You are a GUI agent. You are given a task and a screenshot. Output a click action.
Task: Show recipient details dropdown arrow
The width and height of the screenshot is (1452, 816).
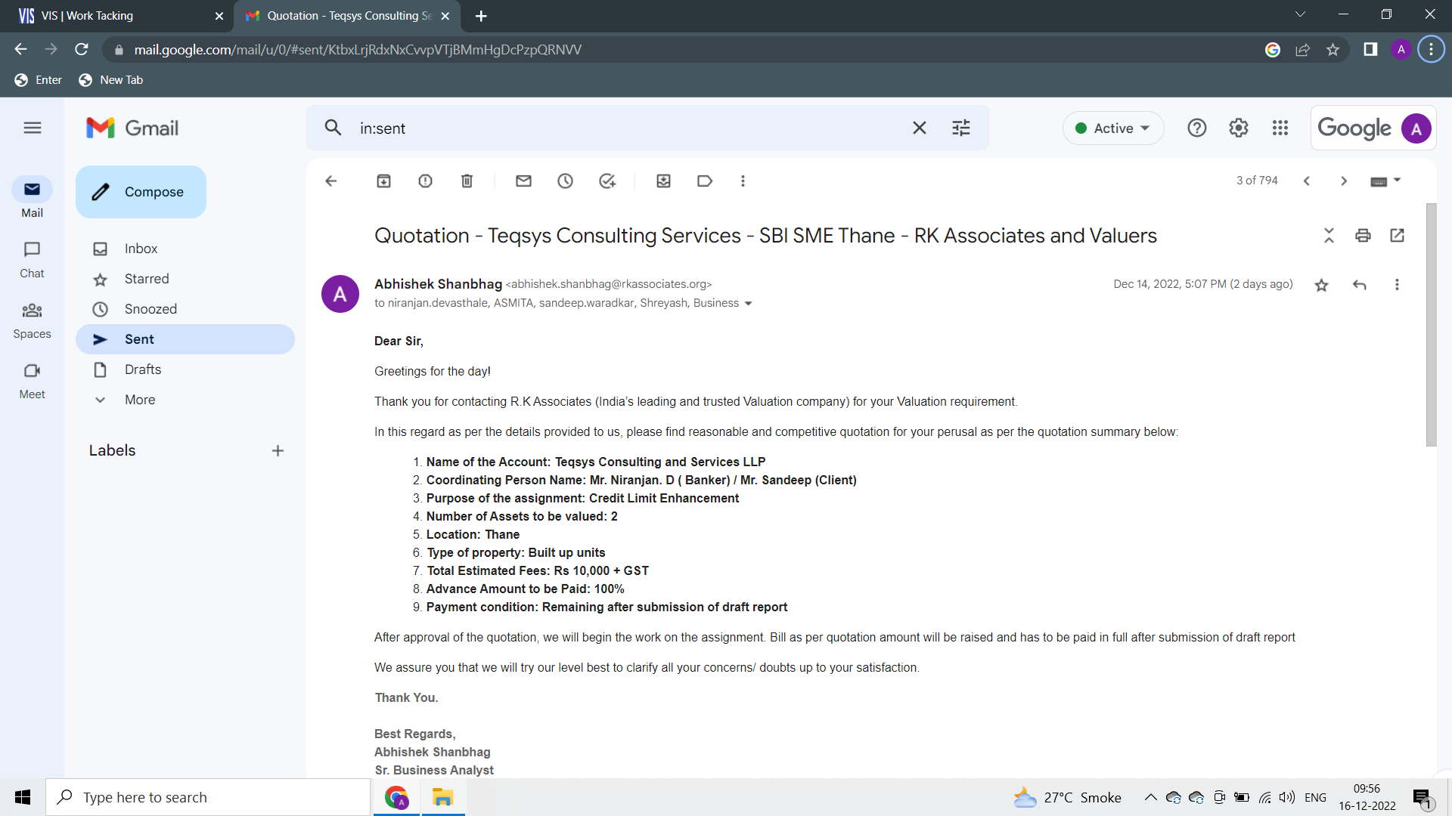[x=748, y=304]
